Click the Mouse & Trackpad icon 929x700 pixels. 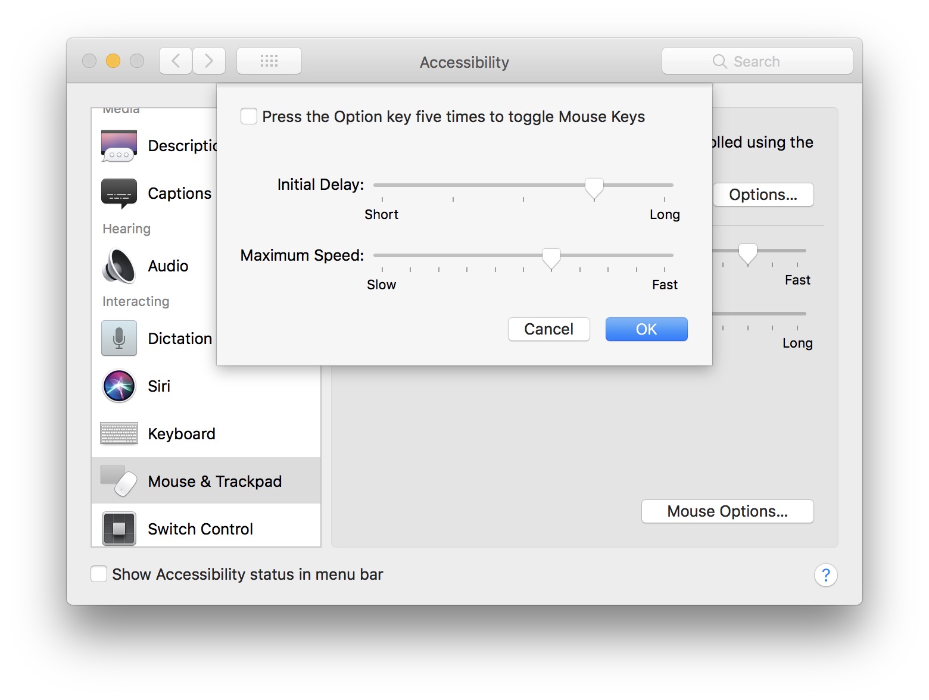point(119,481)
